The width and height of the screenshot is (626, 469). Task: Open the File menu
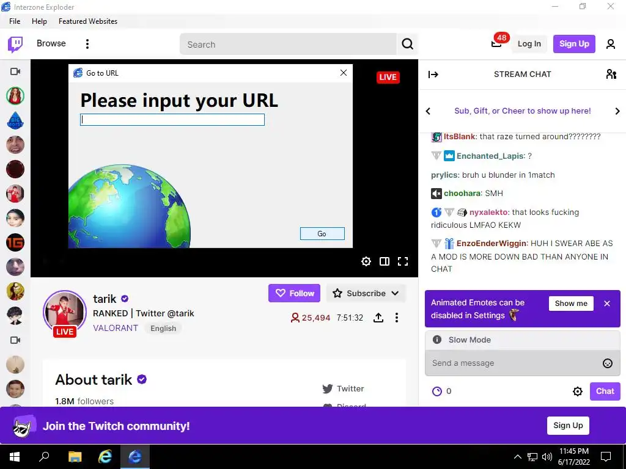pos(15,21)
